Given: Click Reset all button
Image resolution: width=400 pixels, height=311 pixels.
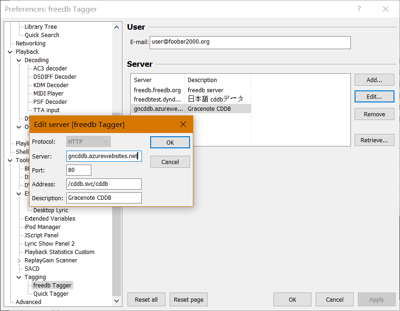Looking at the screenshot, I should point(146,299).
